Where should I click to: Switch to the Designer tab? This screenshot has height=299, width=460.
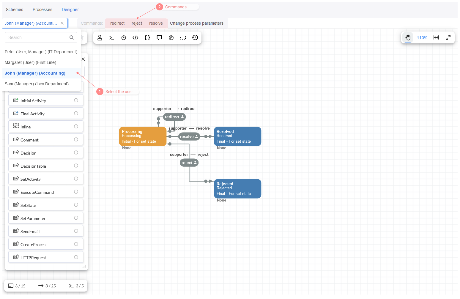click(70, 10)
